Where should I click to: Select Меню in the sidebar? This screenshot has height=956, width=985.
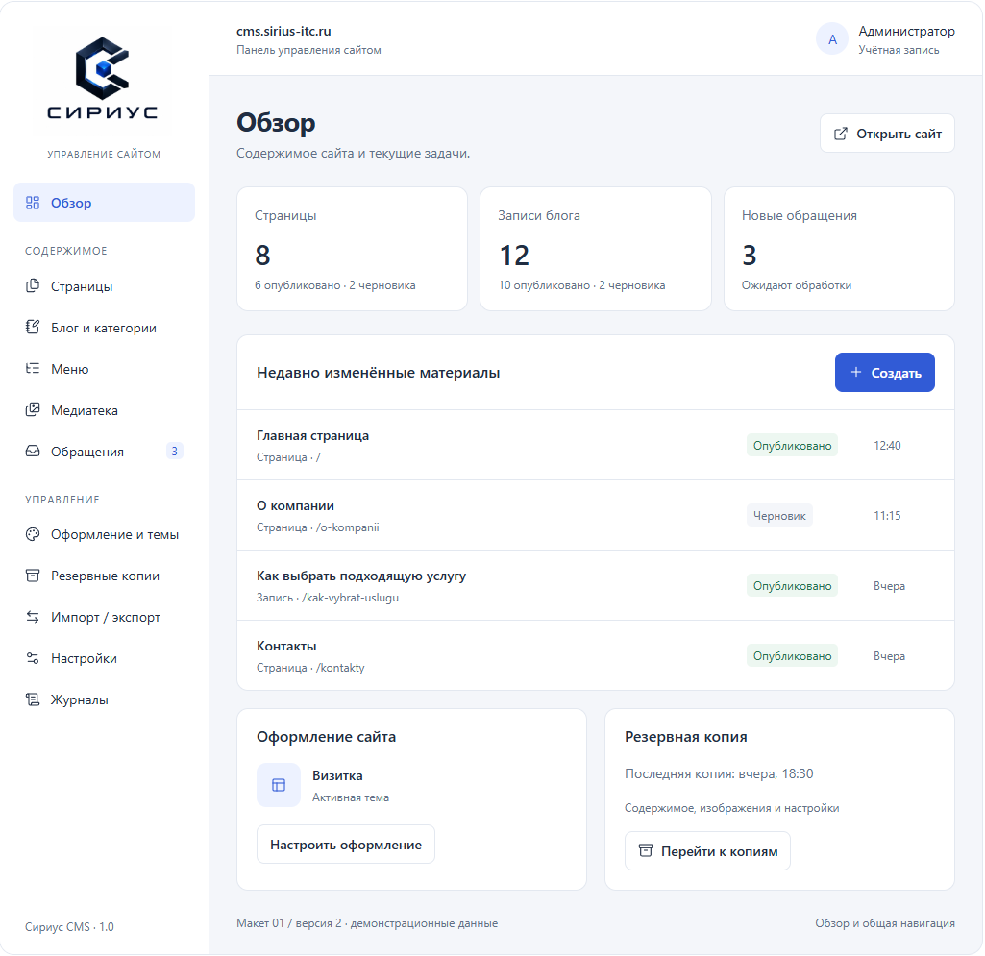[x=105, y=369]
